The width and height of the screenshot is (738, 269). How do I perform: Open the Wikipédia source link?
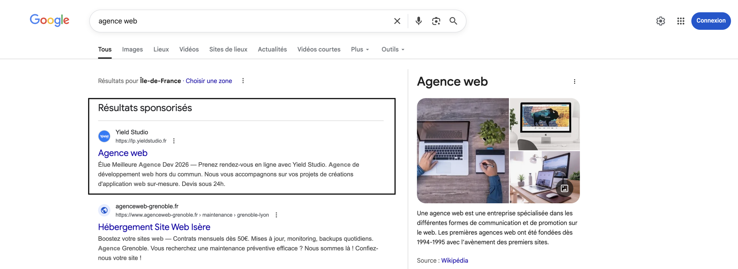pyautogui.click(x=455, y=260)
